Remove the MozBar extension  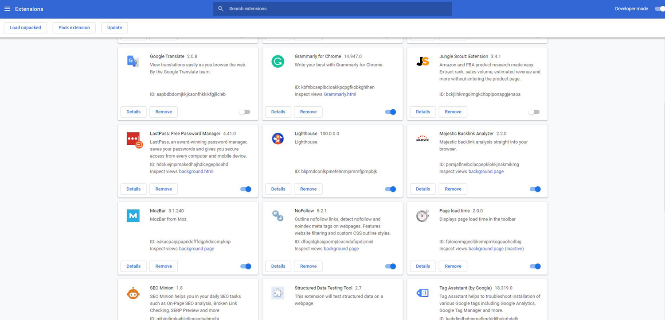[164, 266]
